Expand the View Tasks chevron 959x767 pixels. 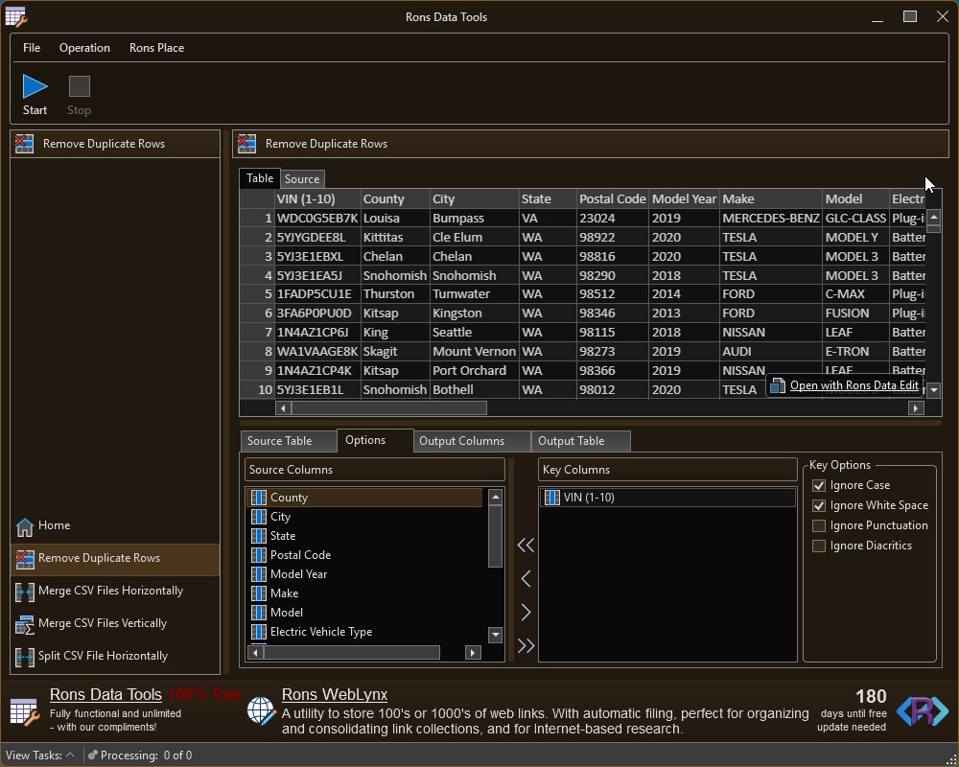point(70,755)
